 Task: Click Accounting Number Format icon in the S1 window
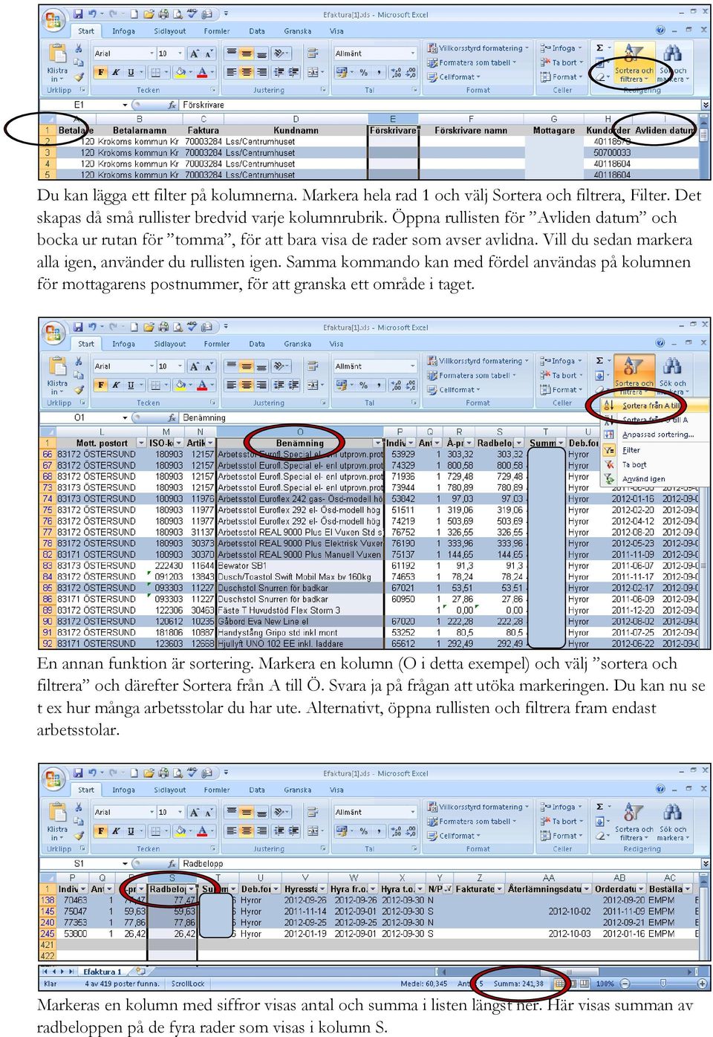coord(342,831)
